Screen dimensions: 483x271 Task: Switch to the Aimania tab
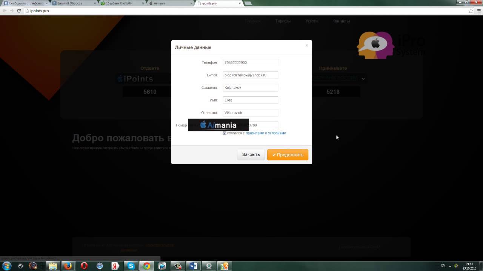[x=170, y=3]
